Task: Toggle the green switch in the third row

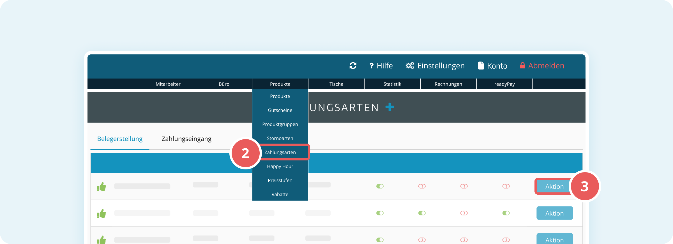Action: tap(380, 240)
